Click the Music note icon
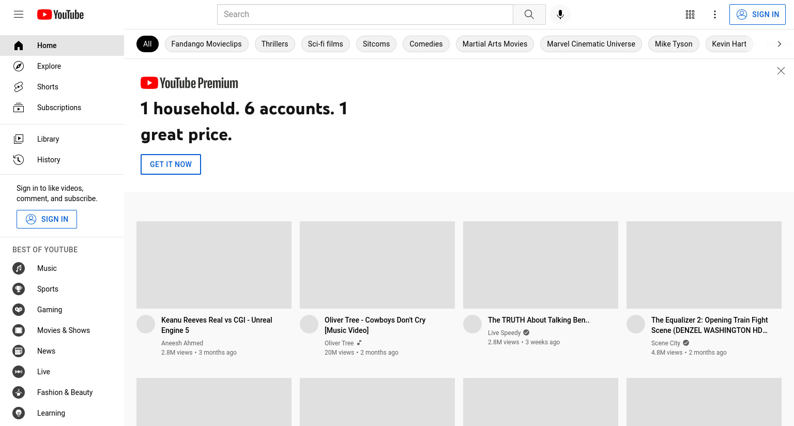 [19, 268]
